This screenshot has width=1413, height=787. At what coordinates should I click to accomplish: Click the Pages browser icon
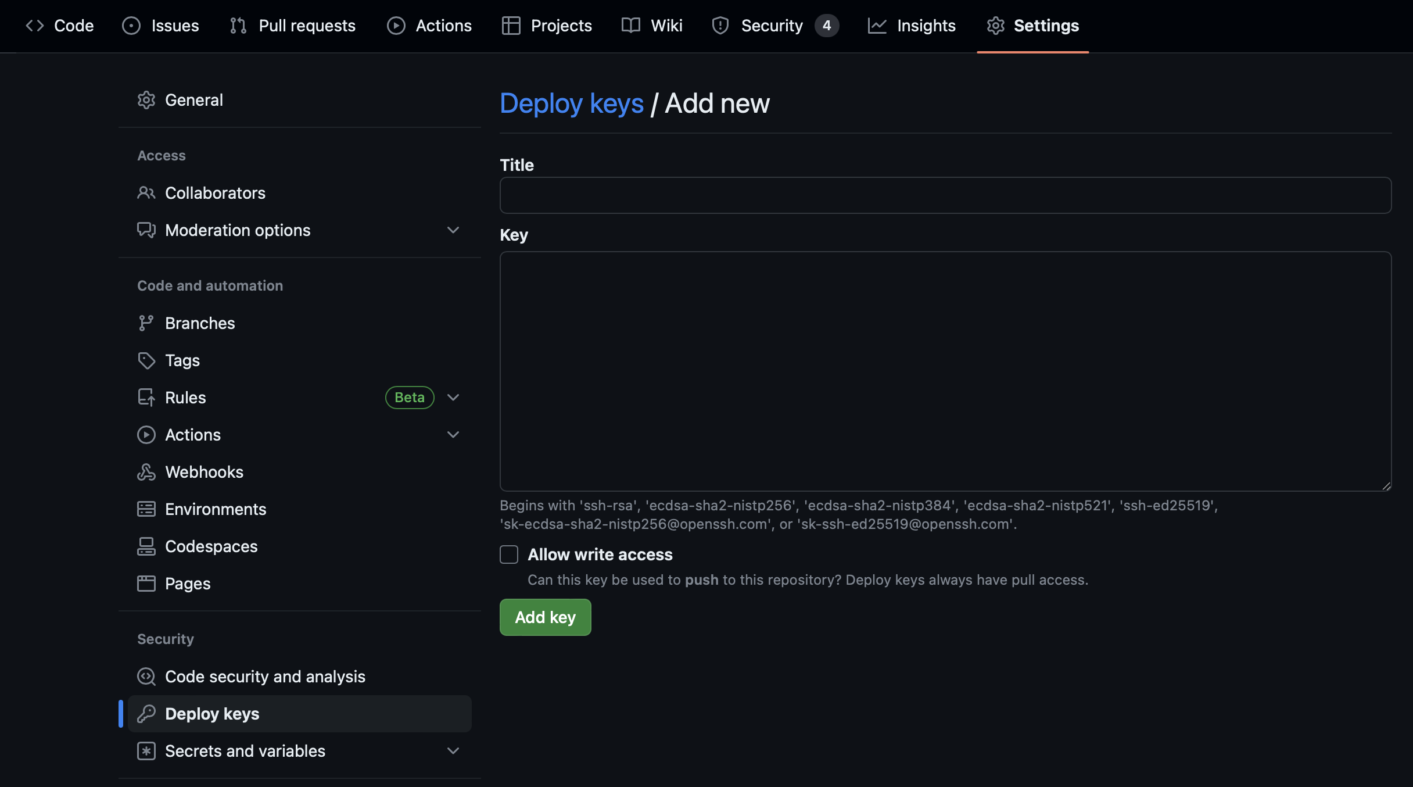click(x=146, y=584)
